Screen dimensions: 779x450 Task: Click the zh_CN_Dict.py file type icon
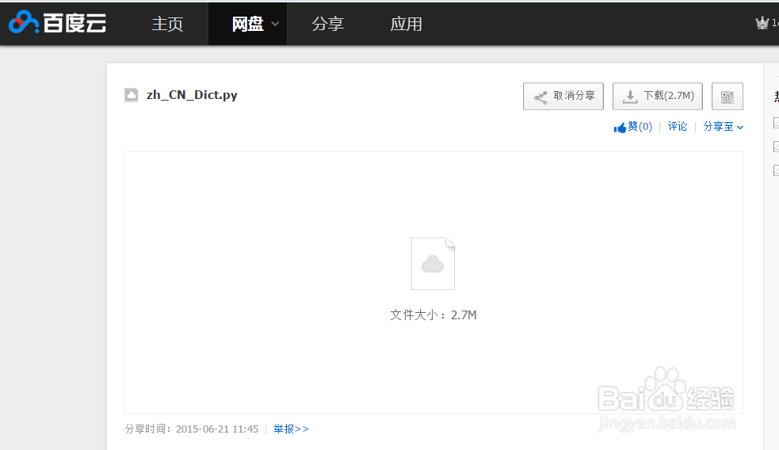pos(132,95)
